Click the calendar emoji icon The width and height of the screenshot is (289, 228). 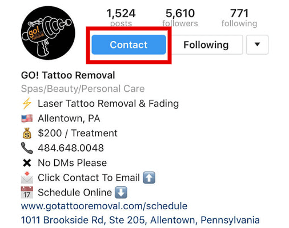click(x=27, y=193)
